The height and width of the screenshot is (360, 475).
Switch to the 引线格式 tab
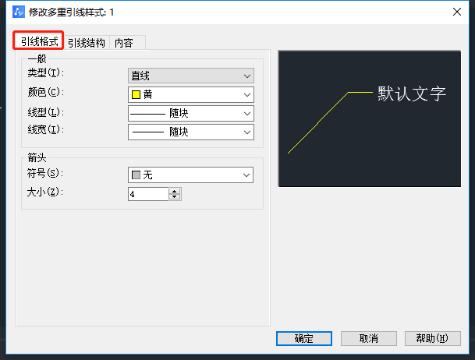click(38, 41)
